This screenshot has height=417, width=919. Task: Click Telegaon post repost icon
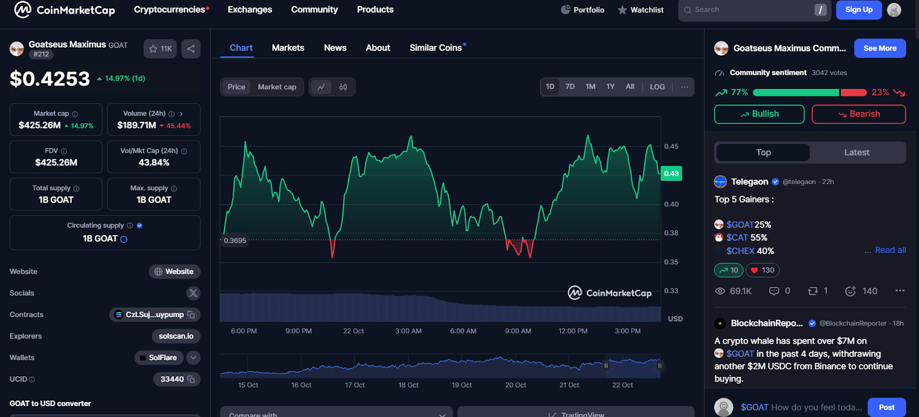(813, 291)
